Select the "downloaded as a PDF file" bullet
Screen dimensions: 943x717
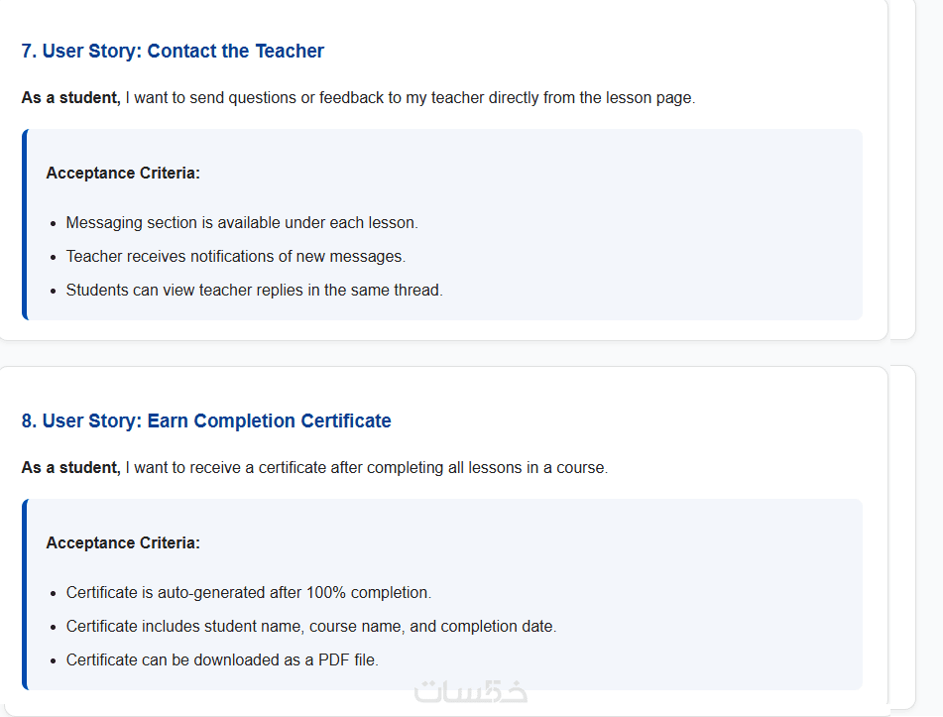click(x=222, y=659)
